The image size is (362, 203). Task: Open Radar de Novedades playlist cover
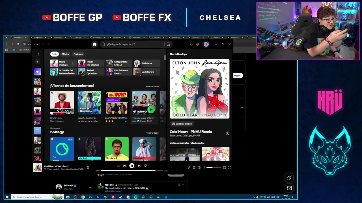89,103
